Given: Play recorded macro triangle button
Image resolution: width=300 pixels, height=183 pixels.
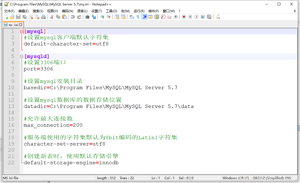Looking at the screenshot, I should tap(196, 17).
